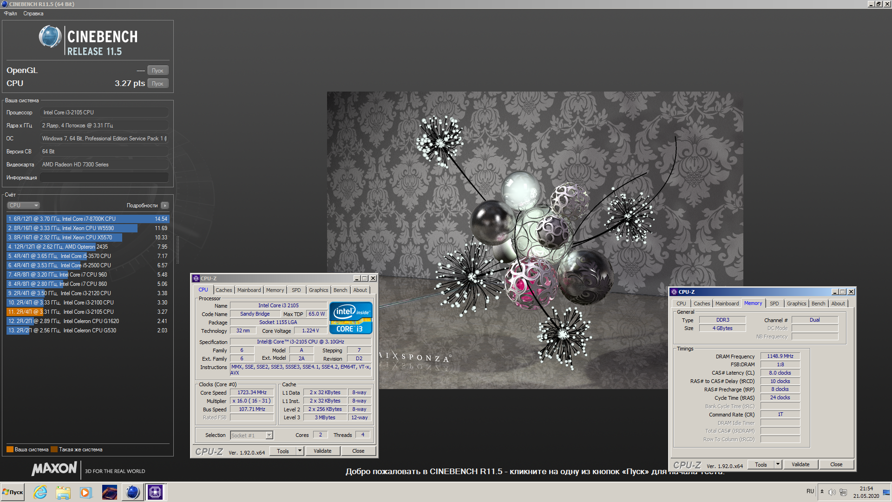Viewport: 892px width, 502px height.
Task: Open the Cinebench taskbar icon
Action: pyautogui.click(x=132, y=492)
